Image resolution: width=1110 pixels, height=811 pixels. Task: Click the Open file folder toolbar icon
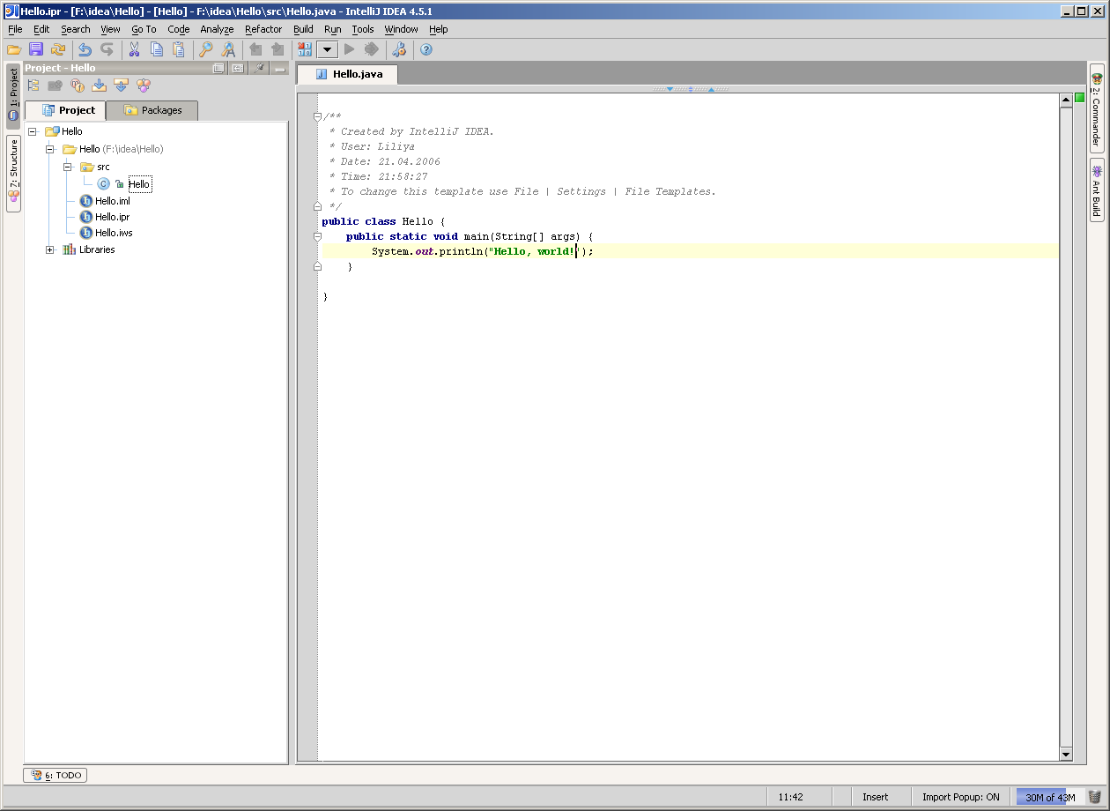pos(14,49)
